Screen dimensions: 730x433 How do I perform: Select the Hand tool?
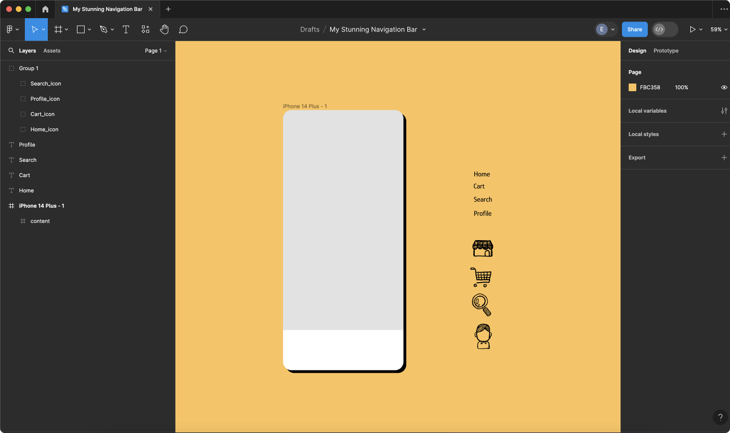164,30
